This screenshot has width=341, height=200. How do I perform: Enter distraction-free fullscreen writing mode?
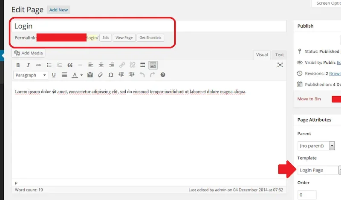click(x=280, y=65)
